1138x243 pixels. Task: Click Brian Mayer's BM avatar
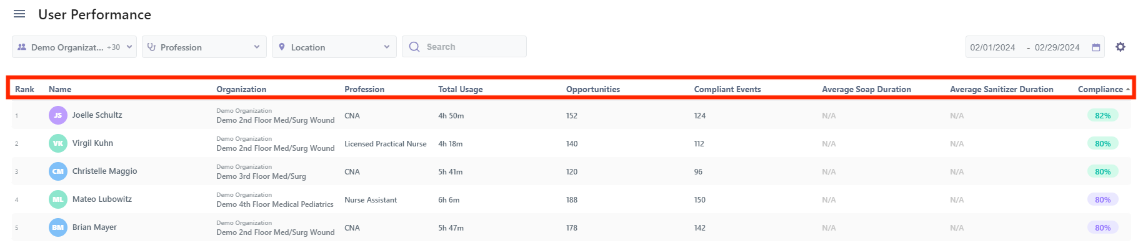[58, 227]
